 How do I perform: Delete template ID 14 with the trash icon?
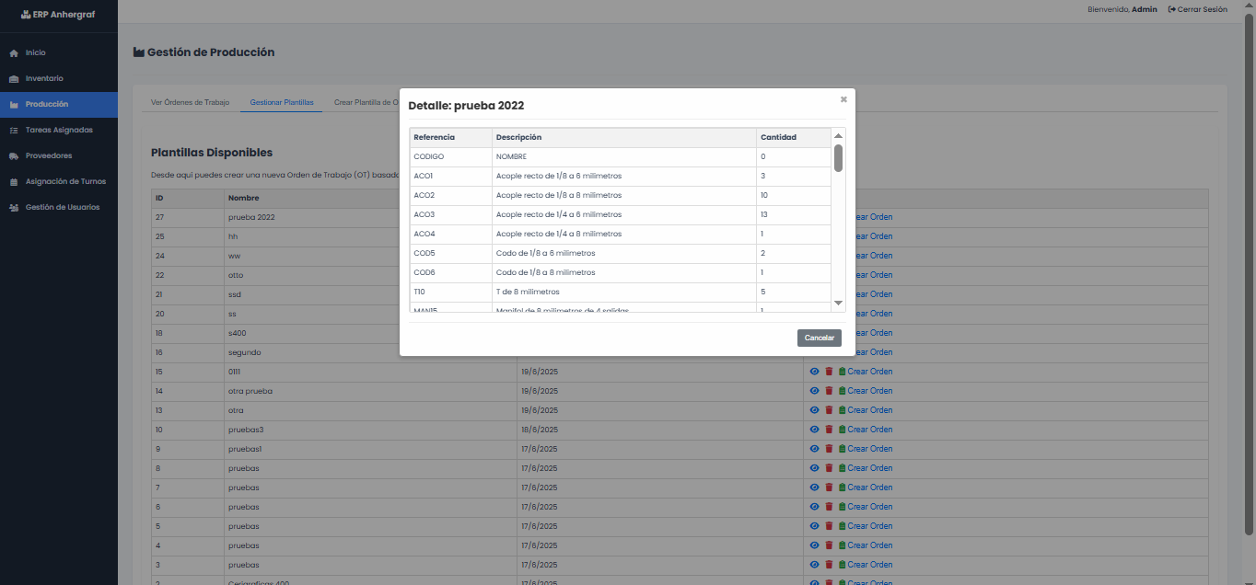pyautogui.click(x=829, y=391)
